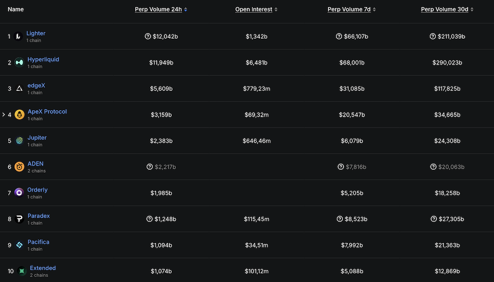The height and width of the screenshot is (282, 494).
Task: Click the Jupiter logo icon
Action: tap(19, 141)
